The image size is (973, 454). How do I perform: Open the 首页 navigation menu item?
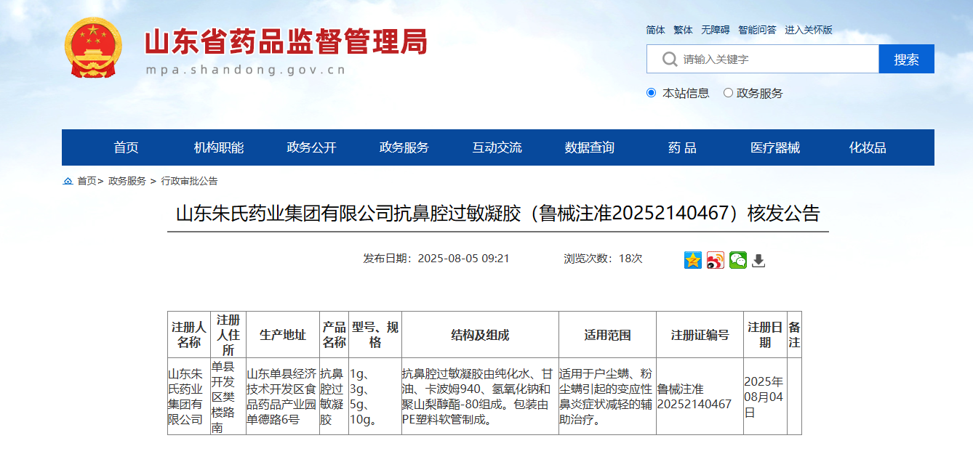point(126,147)
